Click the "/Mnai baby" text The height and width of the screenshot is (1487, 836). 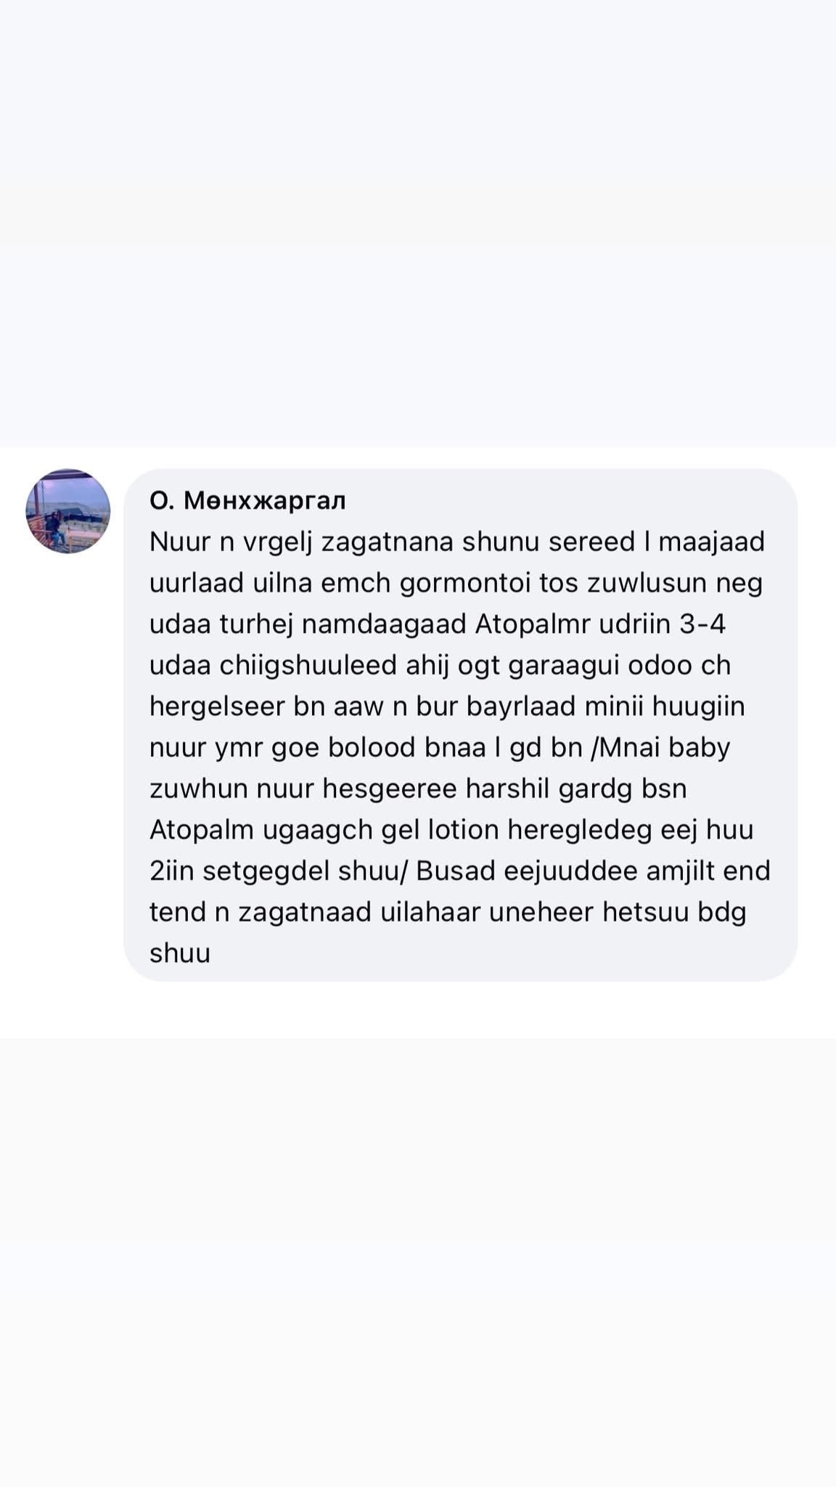coord(660,748)
